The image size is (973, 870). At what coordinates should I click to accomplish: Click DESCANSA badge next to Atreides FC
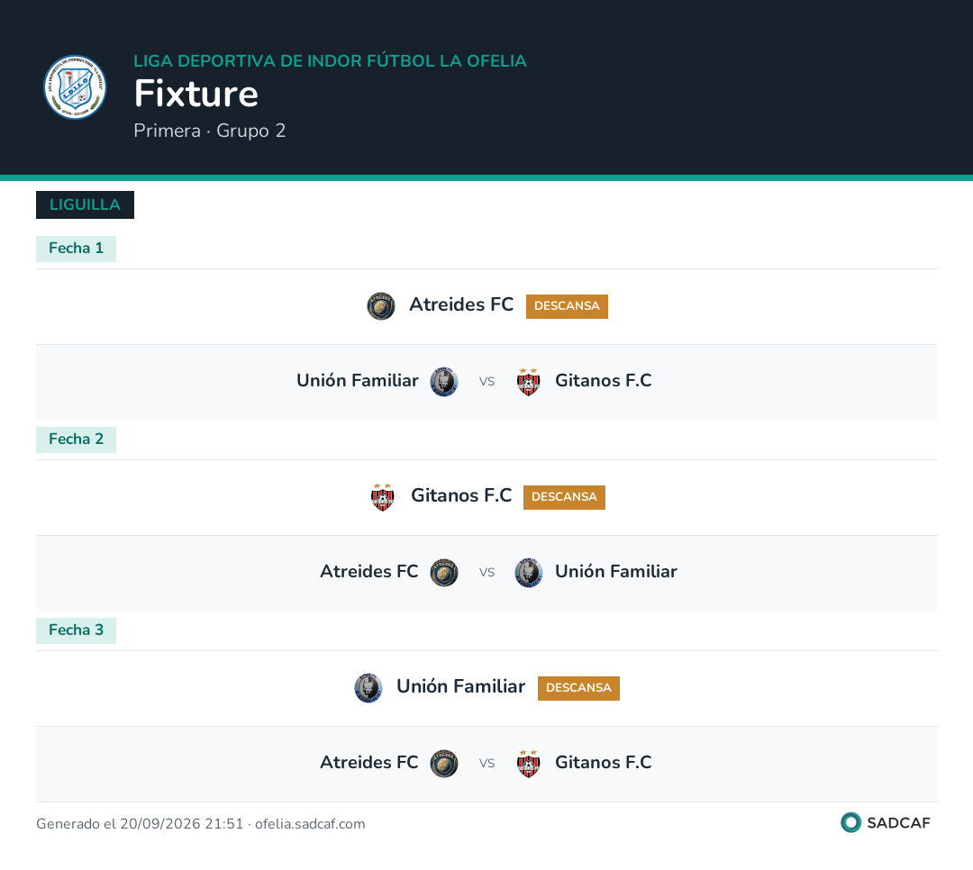(568, 306)
